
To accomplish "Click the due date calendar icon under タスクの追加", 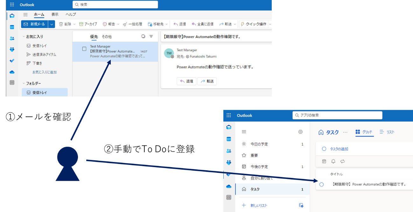I will [324, 161].
